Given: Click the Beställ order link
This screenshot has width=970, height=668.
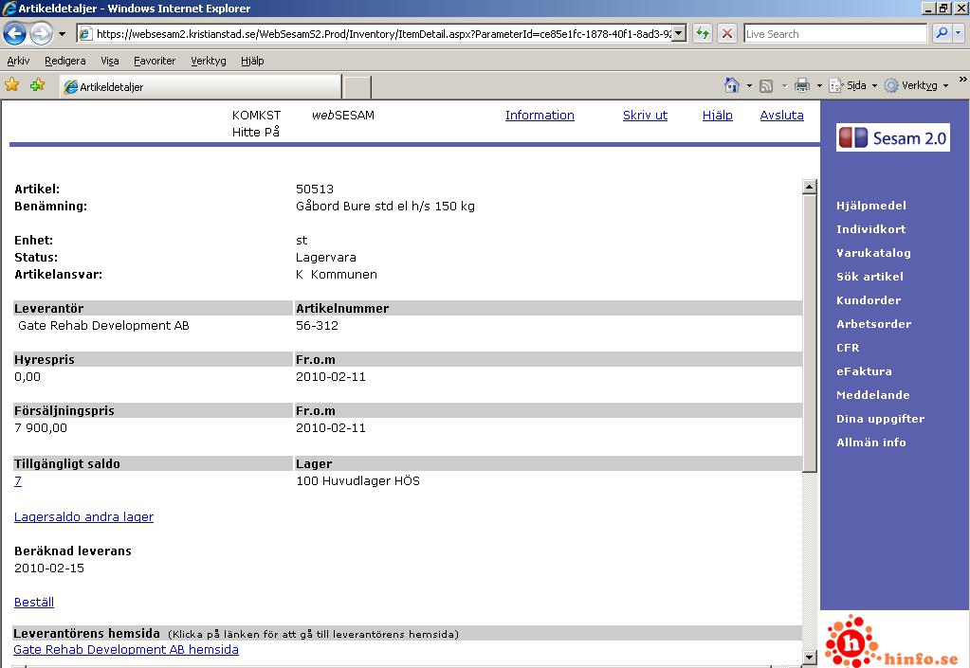Looking at the screenshot, I should pyautogui.click(x=34, y=602).
